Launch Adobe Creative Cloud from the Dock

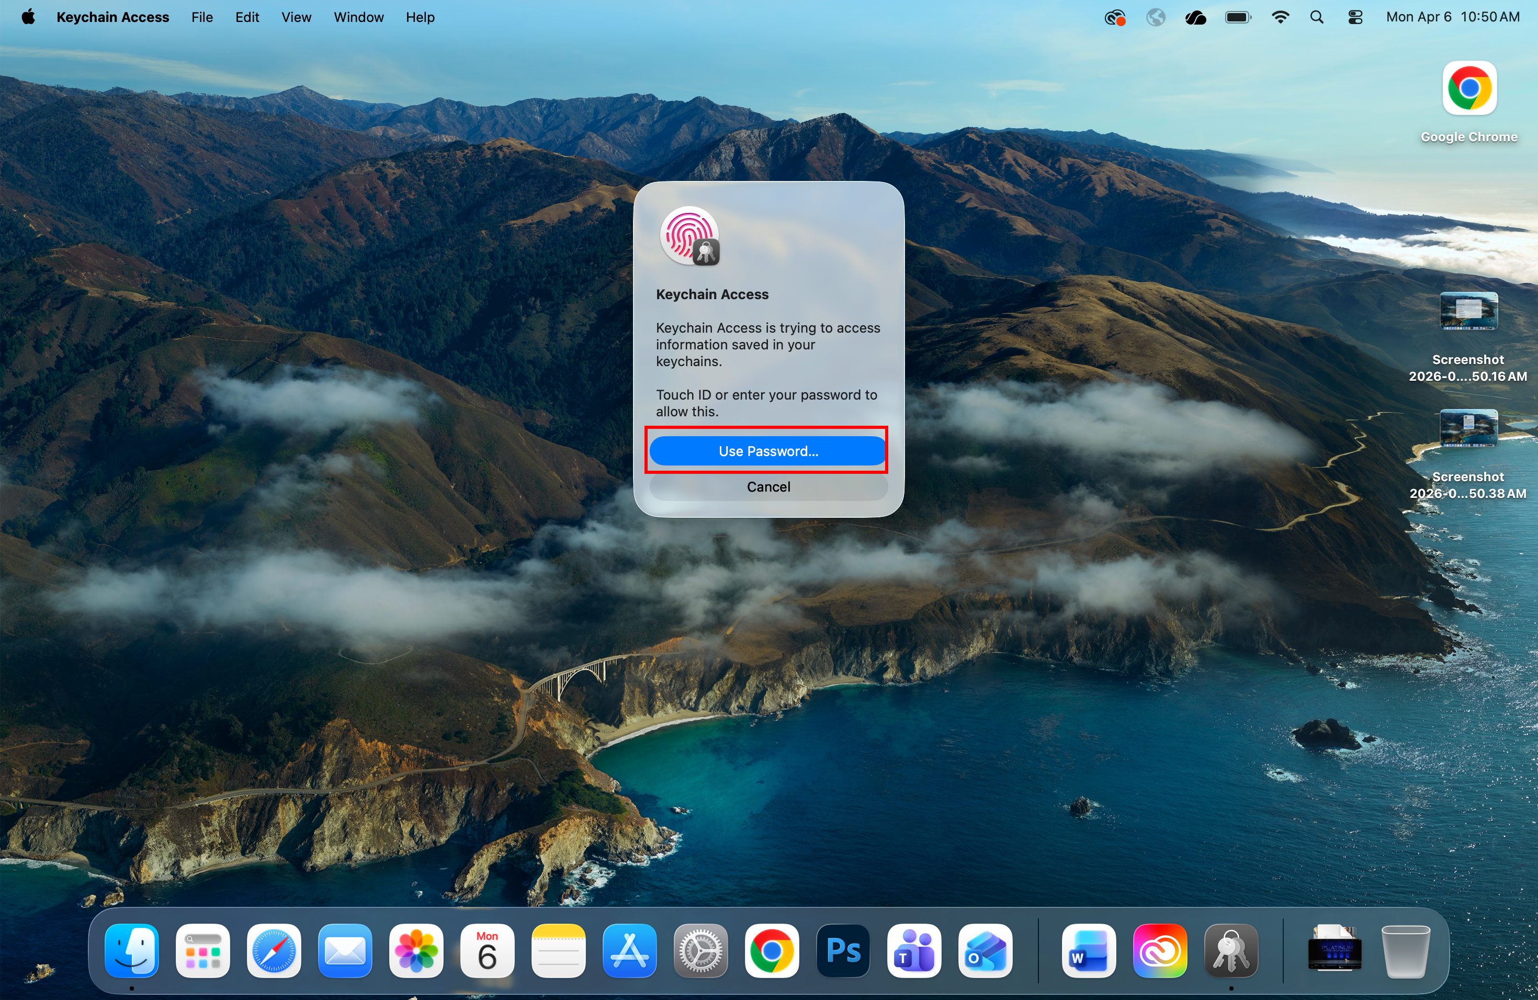click(1160, 951)
